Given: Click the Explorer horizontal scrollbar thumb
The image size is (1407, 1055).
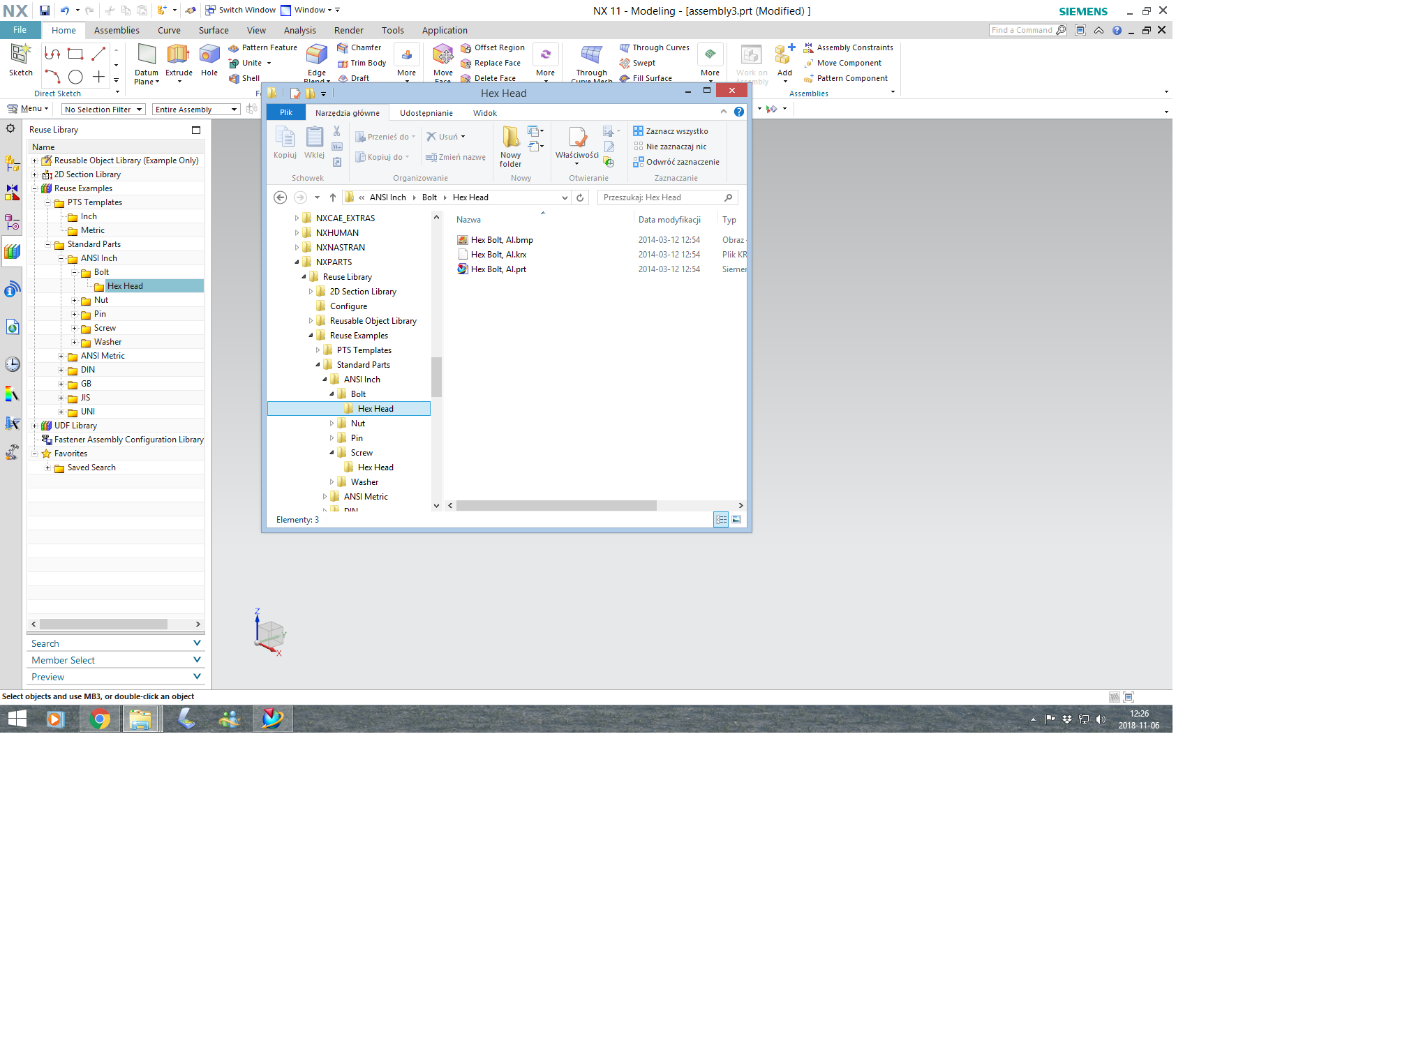Looking at the screenshot, I should (556, 505).
